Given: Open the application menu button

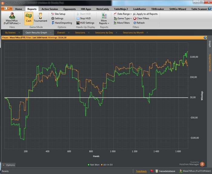Looking at the screenshot, I should (7, 8).
